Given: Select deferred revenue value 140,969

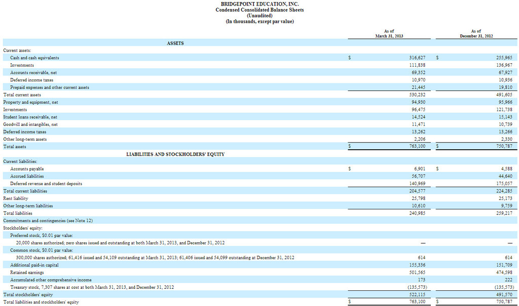Looking at the screenshot, I should pyautogui.click(x=418, y=184).
